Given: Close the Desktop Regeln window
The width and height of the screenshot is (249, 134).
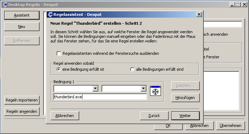Looking at the screenshot, I should tap(244, 5).
